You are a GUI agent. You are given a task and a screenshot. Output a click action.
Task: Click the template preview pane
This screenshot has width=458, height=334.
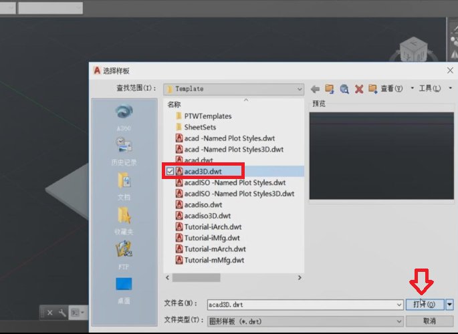pyautogui.click(x=382, y=156)
